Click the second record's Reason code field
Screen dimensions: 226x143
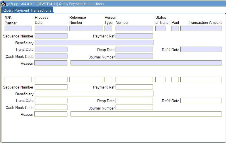[51, 114]
